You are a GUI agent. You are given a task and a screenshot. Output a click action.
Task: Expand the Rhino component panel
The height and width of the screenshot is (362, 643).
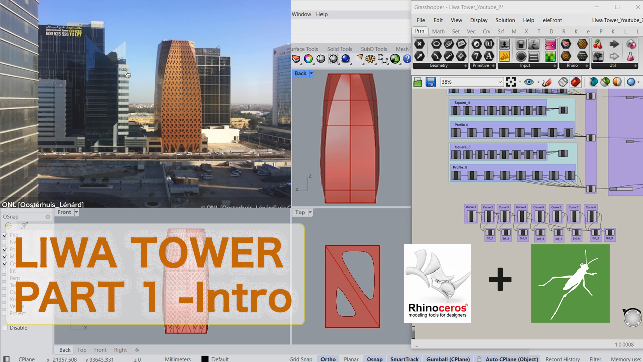[586, 66]
